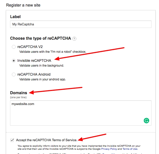This screenshot has width=159, height=154.
Task: Open the Terms of Use link
Action: coord(130,149)
